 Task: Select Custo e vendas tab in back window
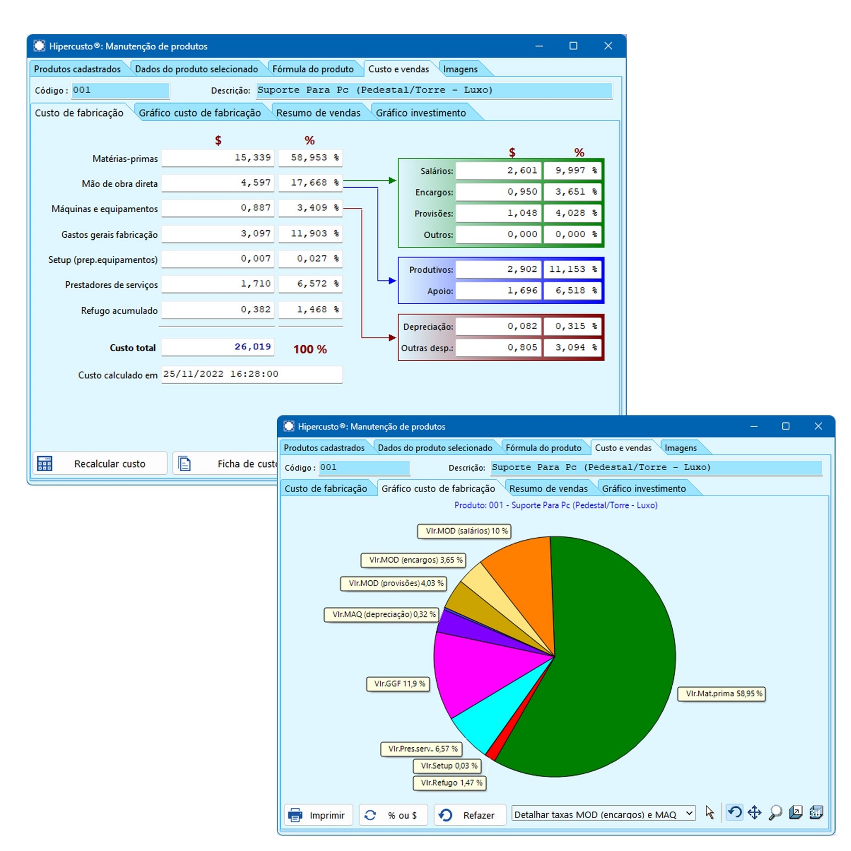(398, 69)
